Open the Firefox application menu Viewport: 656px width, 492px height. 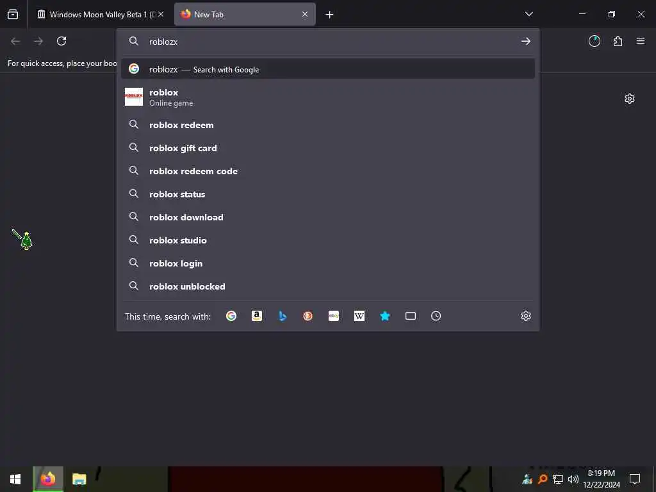[x=641, y=41]
